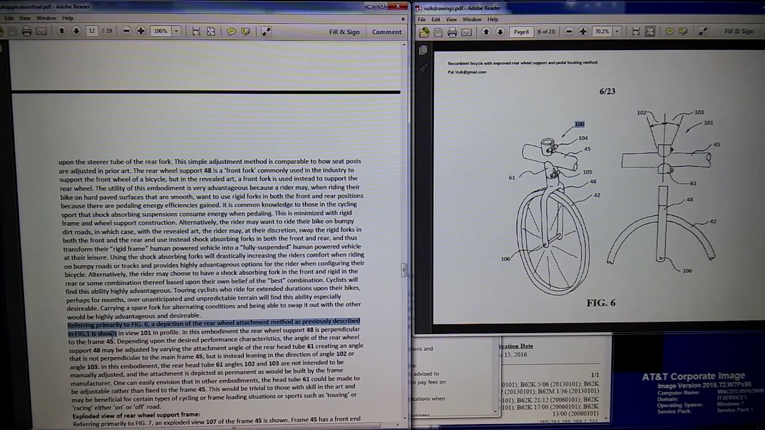Screen dimensions: 765x430
Task: Open Fill & Sign in vulkdrawings.pdf window
Action: (739, 32)
